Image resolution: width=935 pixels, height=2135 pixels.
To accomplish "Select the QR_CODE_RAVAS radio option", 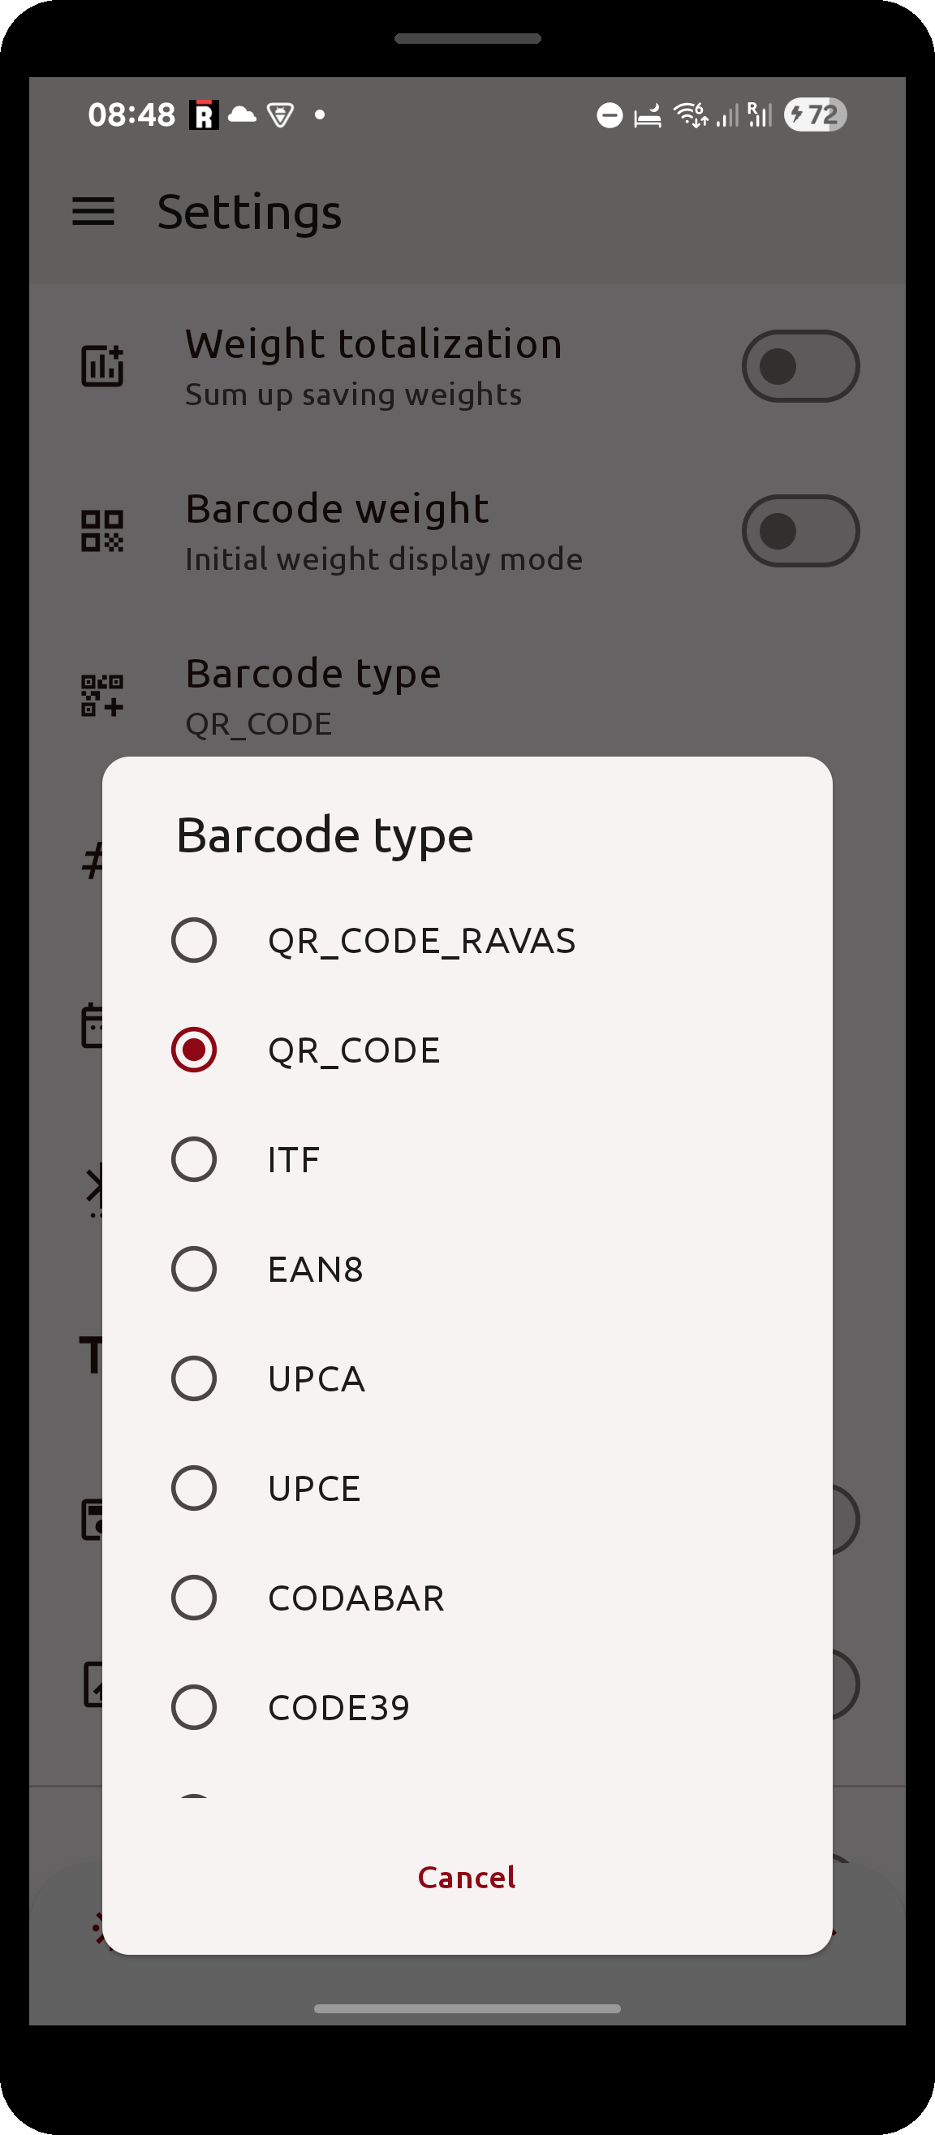I will [467, 941].
